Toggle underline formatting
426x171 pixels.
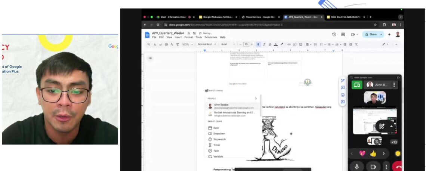(269, 44)
